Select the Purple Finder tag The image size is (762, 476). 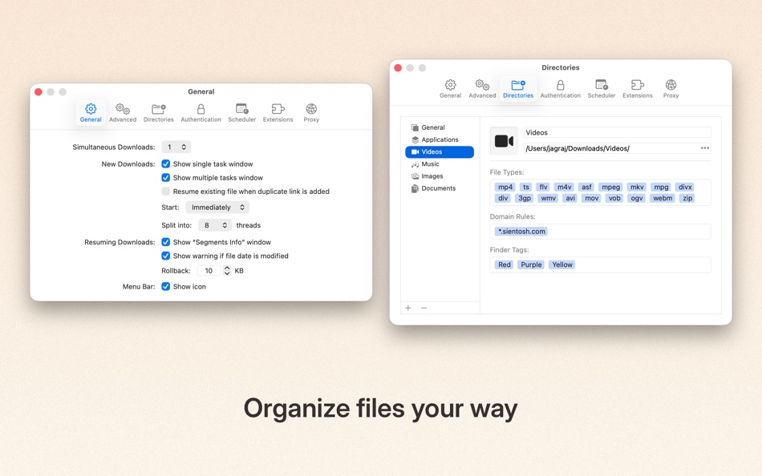[531, 264]
